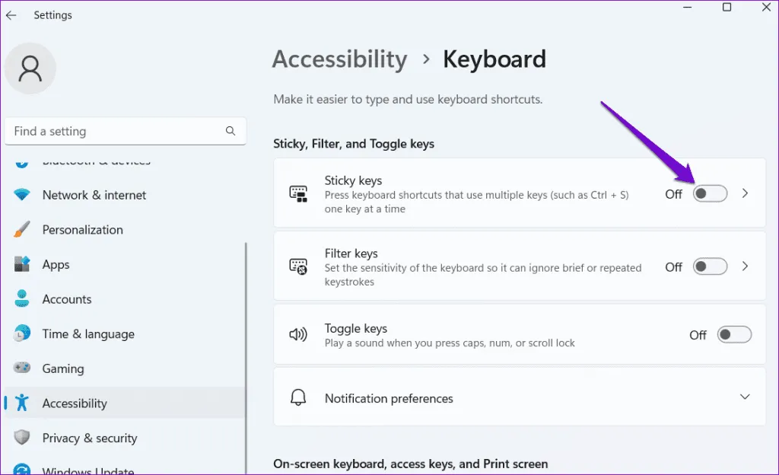Open Filter keys details chevron
The height and width of the screenshot is (475, 779).
tap(746, 266)
